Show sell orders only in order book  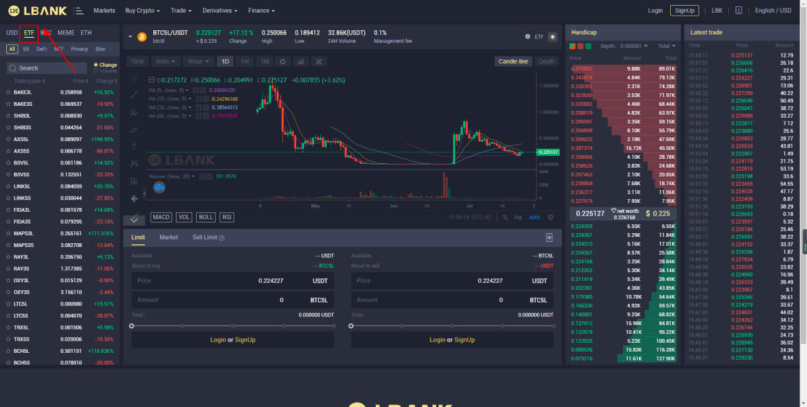581,46
